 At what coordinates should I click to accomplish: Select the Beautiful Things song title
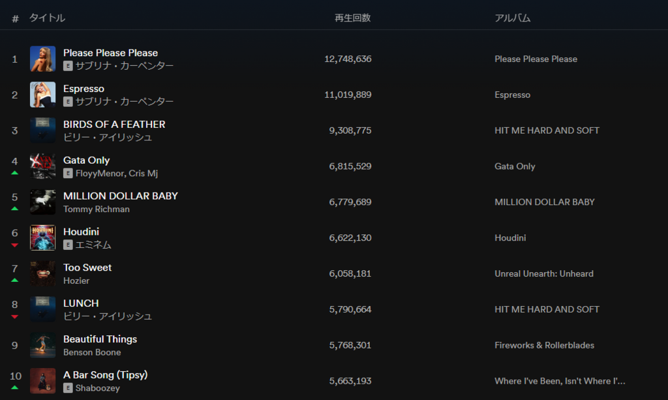100,339
